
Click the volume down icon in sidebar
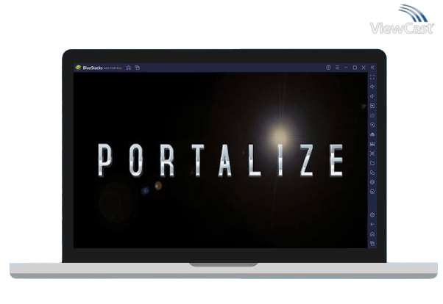click(372, 96)
